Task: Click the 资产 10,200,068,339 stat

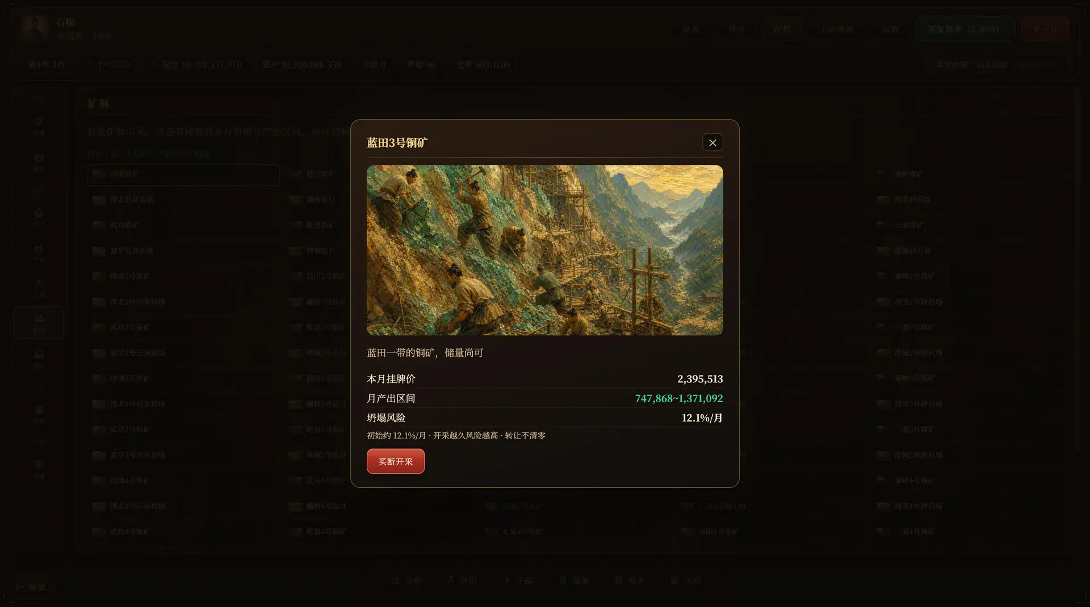Action: [301, 65]
